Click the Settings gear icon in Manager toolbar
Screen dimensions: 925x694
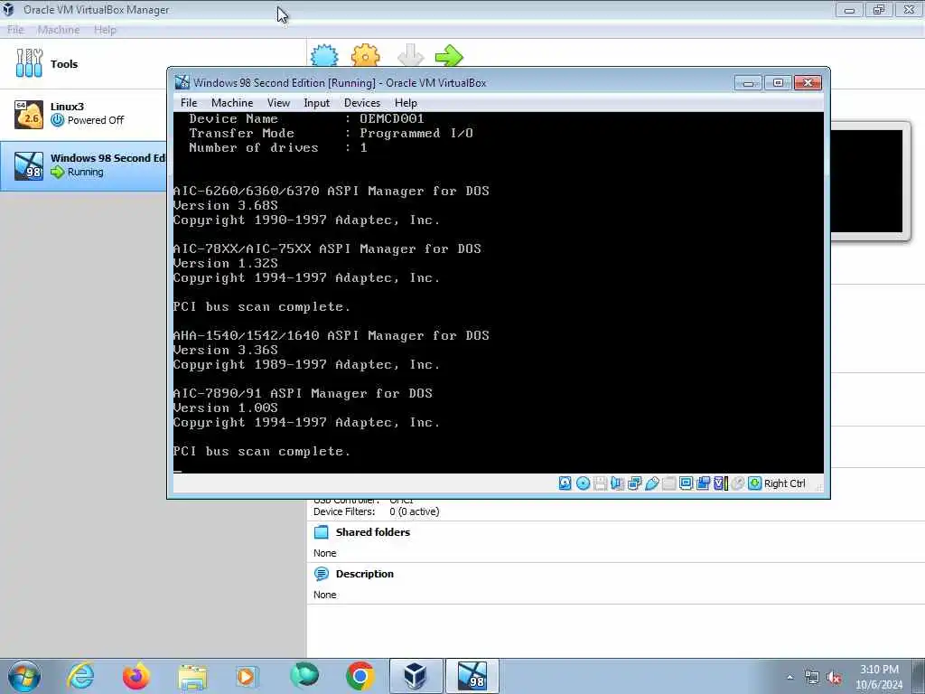pos(366,55)
